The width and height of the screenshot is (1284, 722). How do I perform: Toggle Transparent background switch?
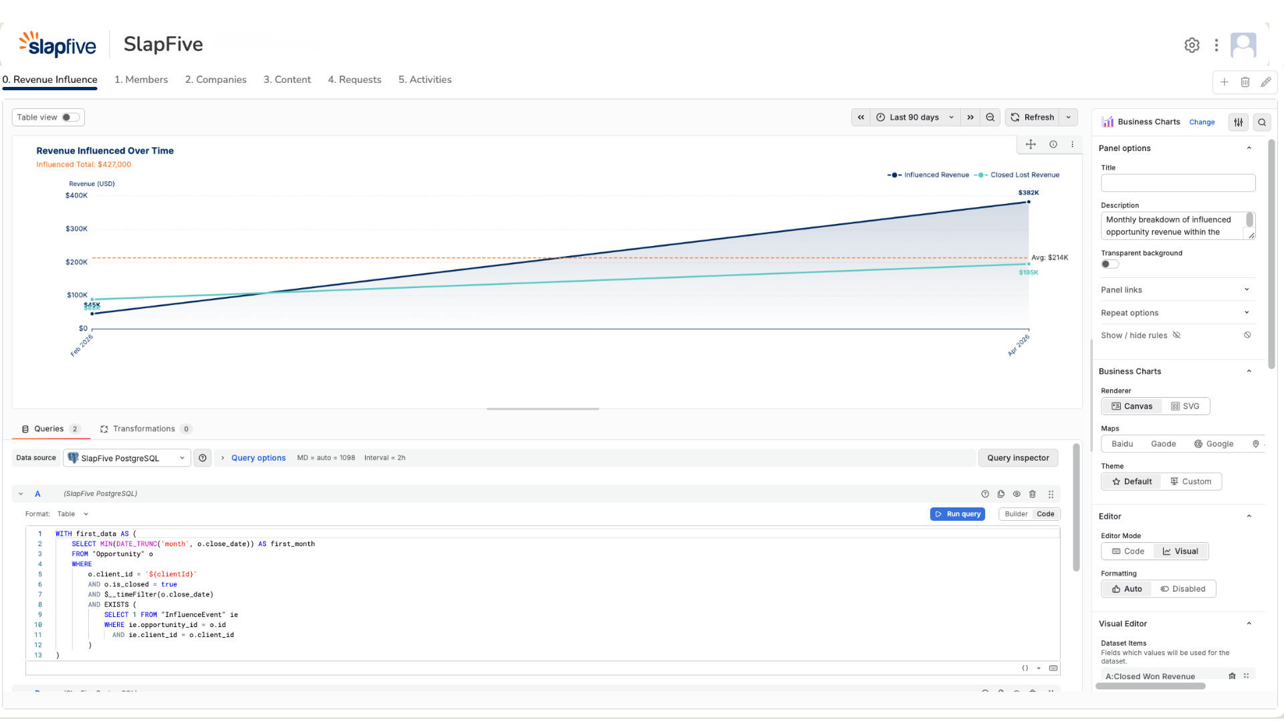pos(1110,264)
